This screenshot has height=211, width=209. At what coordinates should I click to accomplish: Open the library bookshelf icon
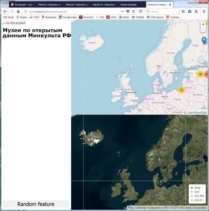coord(183,11)
